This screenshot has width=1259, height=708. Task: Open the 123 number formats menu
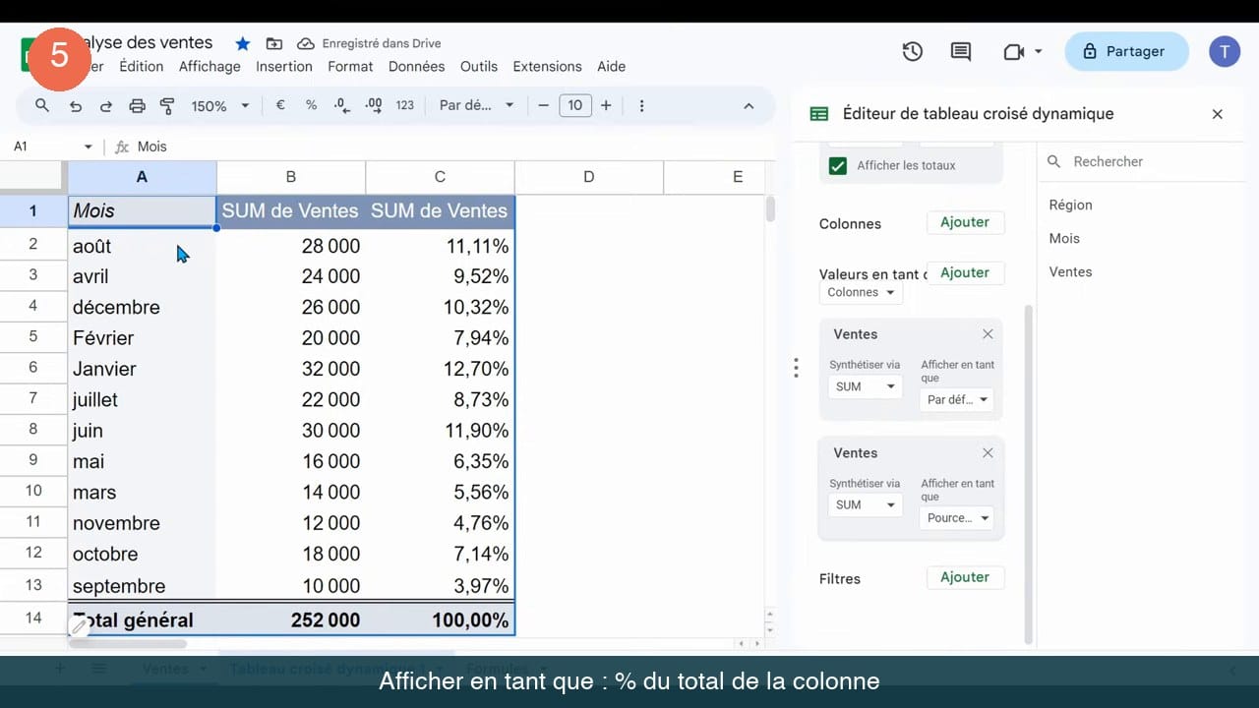click(x=404, y=105)
